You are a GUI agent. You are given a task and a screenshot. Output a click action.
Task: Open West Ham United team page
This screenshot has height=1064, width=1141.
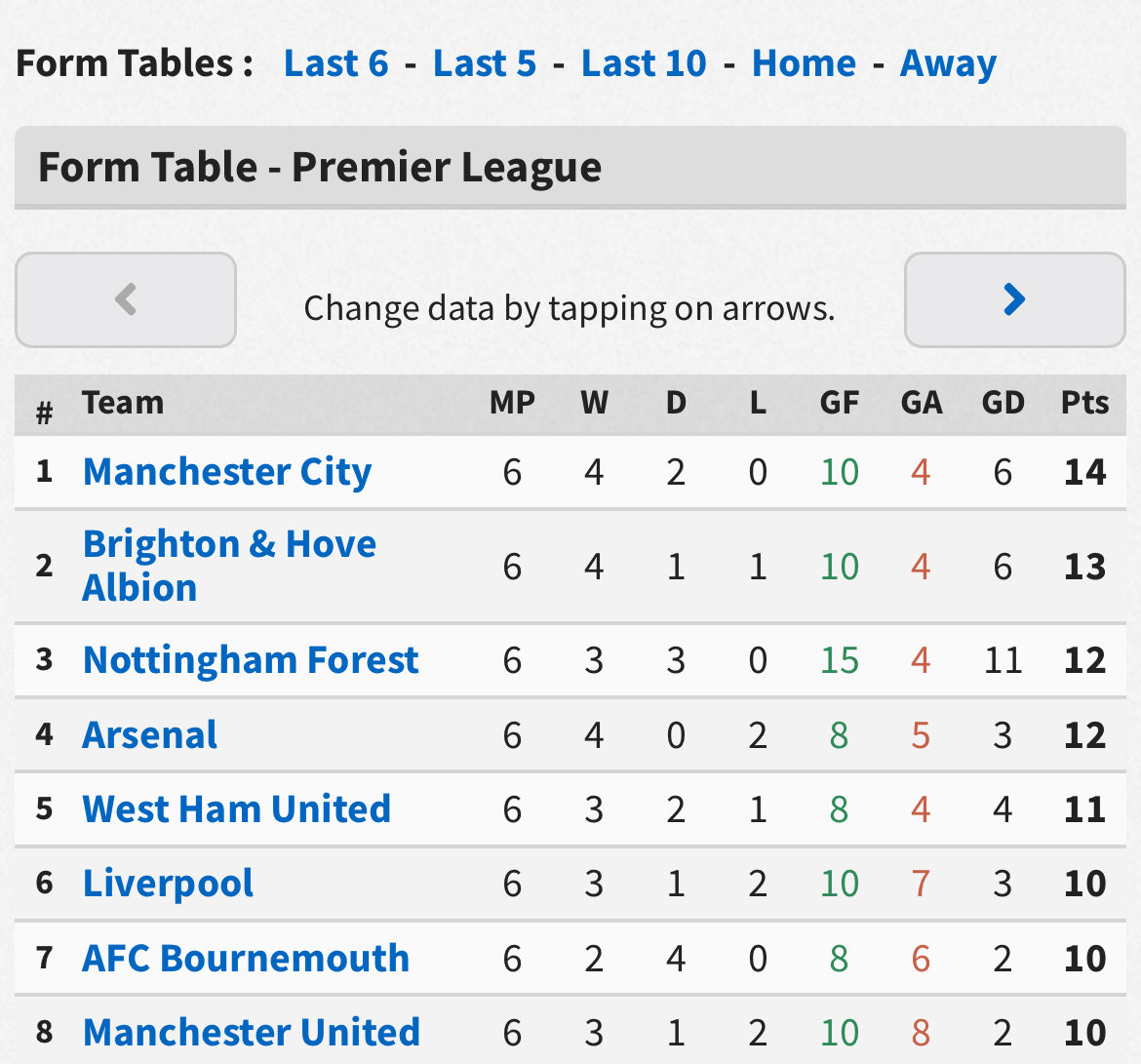tap(237, 808)
